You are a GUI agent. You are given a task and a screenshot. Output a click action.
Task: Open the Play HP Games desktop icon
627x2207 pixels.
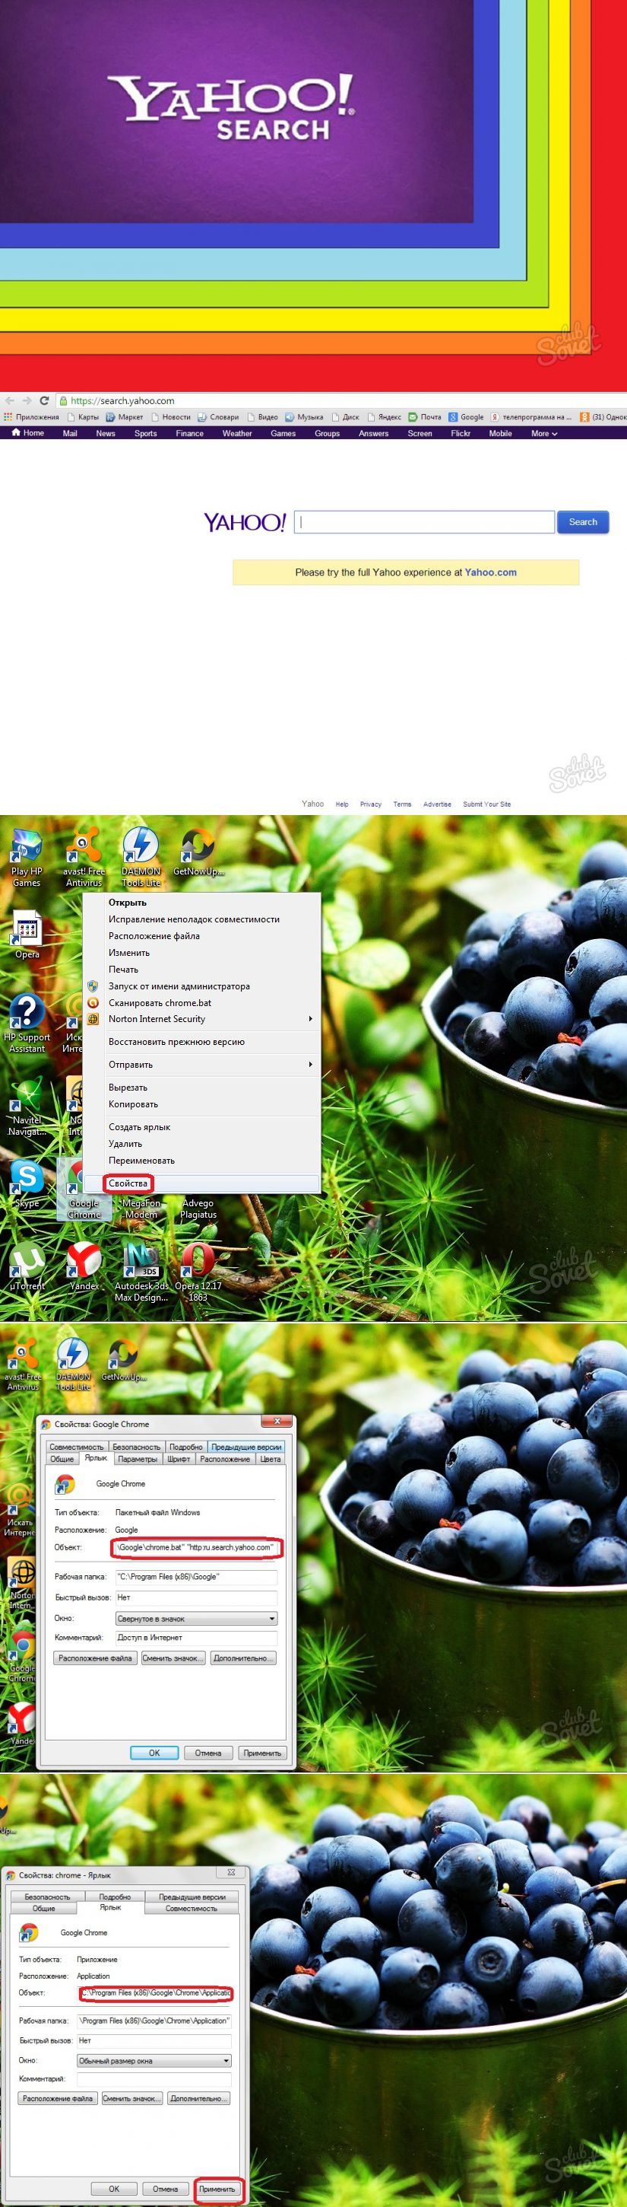27,858
